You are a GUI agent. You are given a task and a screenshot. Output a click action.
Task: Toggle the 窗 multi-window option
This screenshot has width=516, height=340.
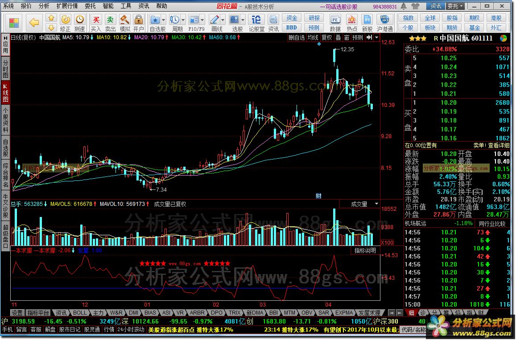(347, 37)
